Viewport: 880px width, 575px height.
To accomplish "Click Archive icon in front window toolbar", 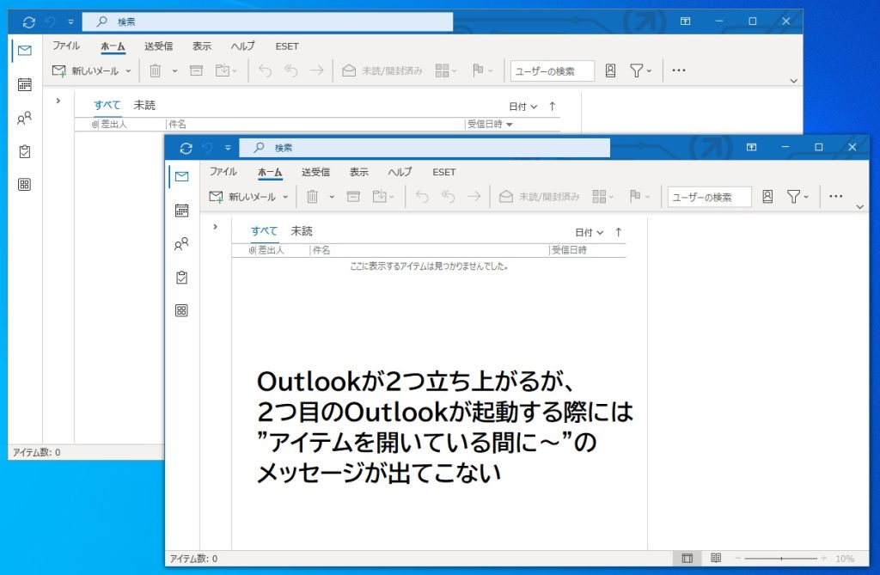I will 353,197.
